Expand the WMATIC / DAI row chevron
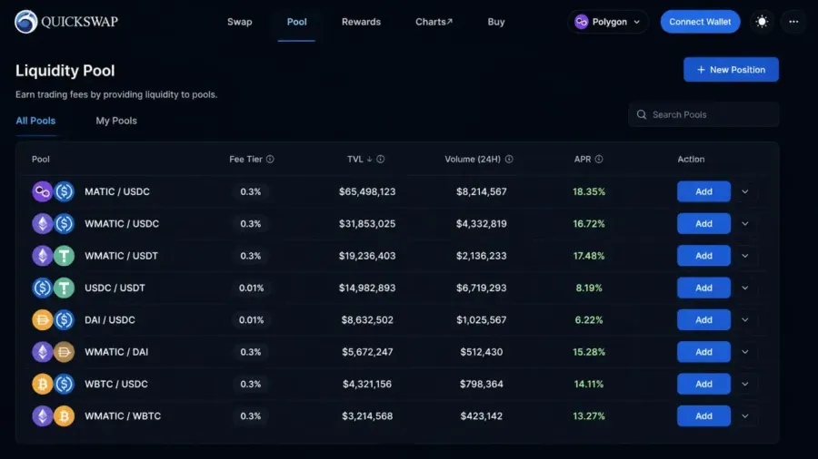The height and width of the screenshot is (459, 818). click(745, 352)
